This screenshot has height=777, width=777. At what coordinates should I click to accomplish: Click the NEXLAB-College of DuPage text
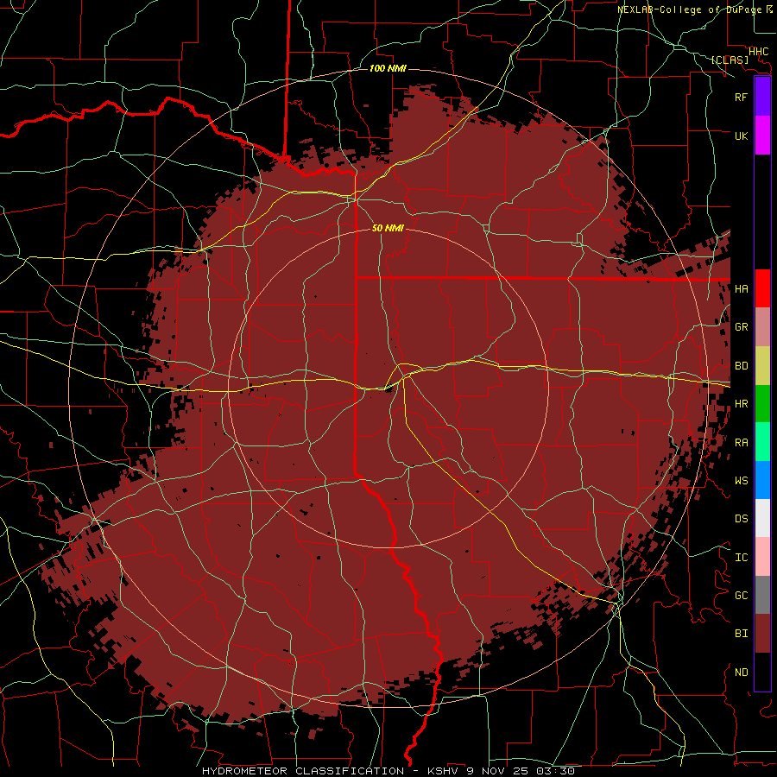click(690, 9)
